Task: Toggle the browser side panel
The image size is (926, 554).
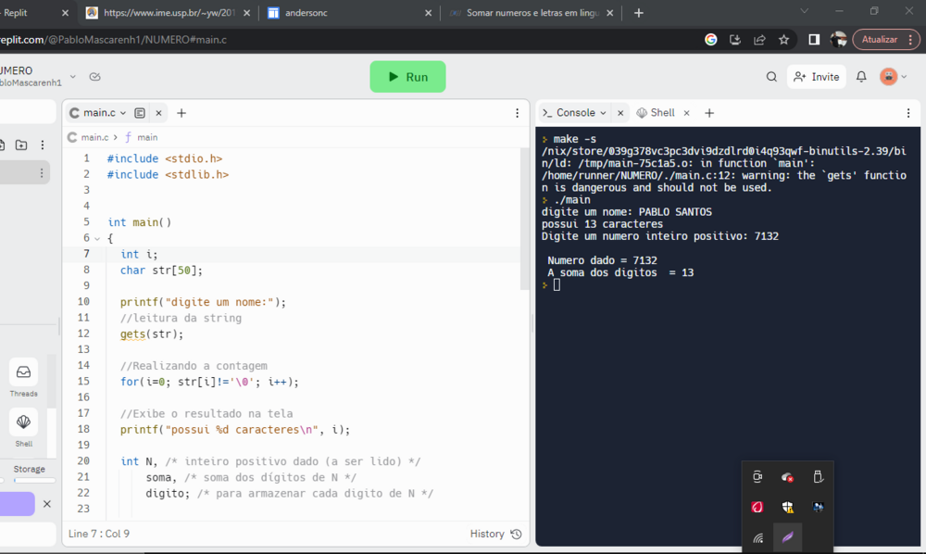Action: pyautogui.click(x=814, y=40)
